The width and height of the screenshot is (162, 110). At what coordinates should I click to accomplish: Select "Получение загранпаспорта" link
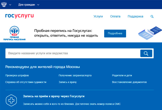(75, 75)
